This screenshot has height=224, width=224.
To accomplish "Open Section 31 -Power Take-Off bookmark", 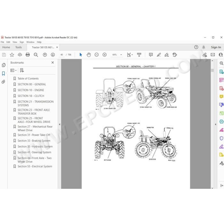I will click(34, 135).
